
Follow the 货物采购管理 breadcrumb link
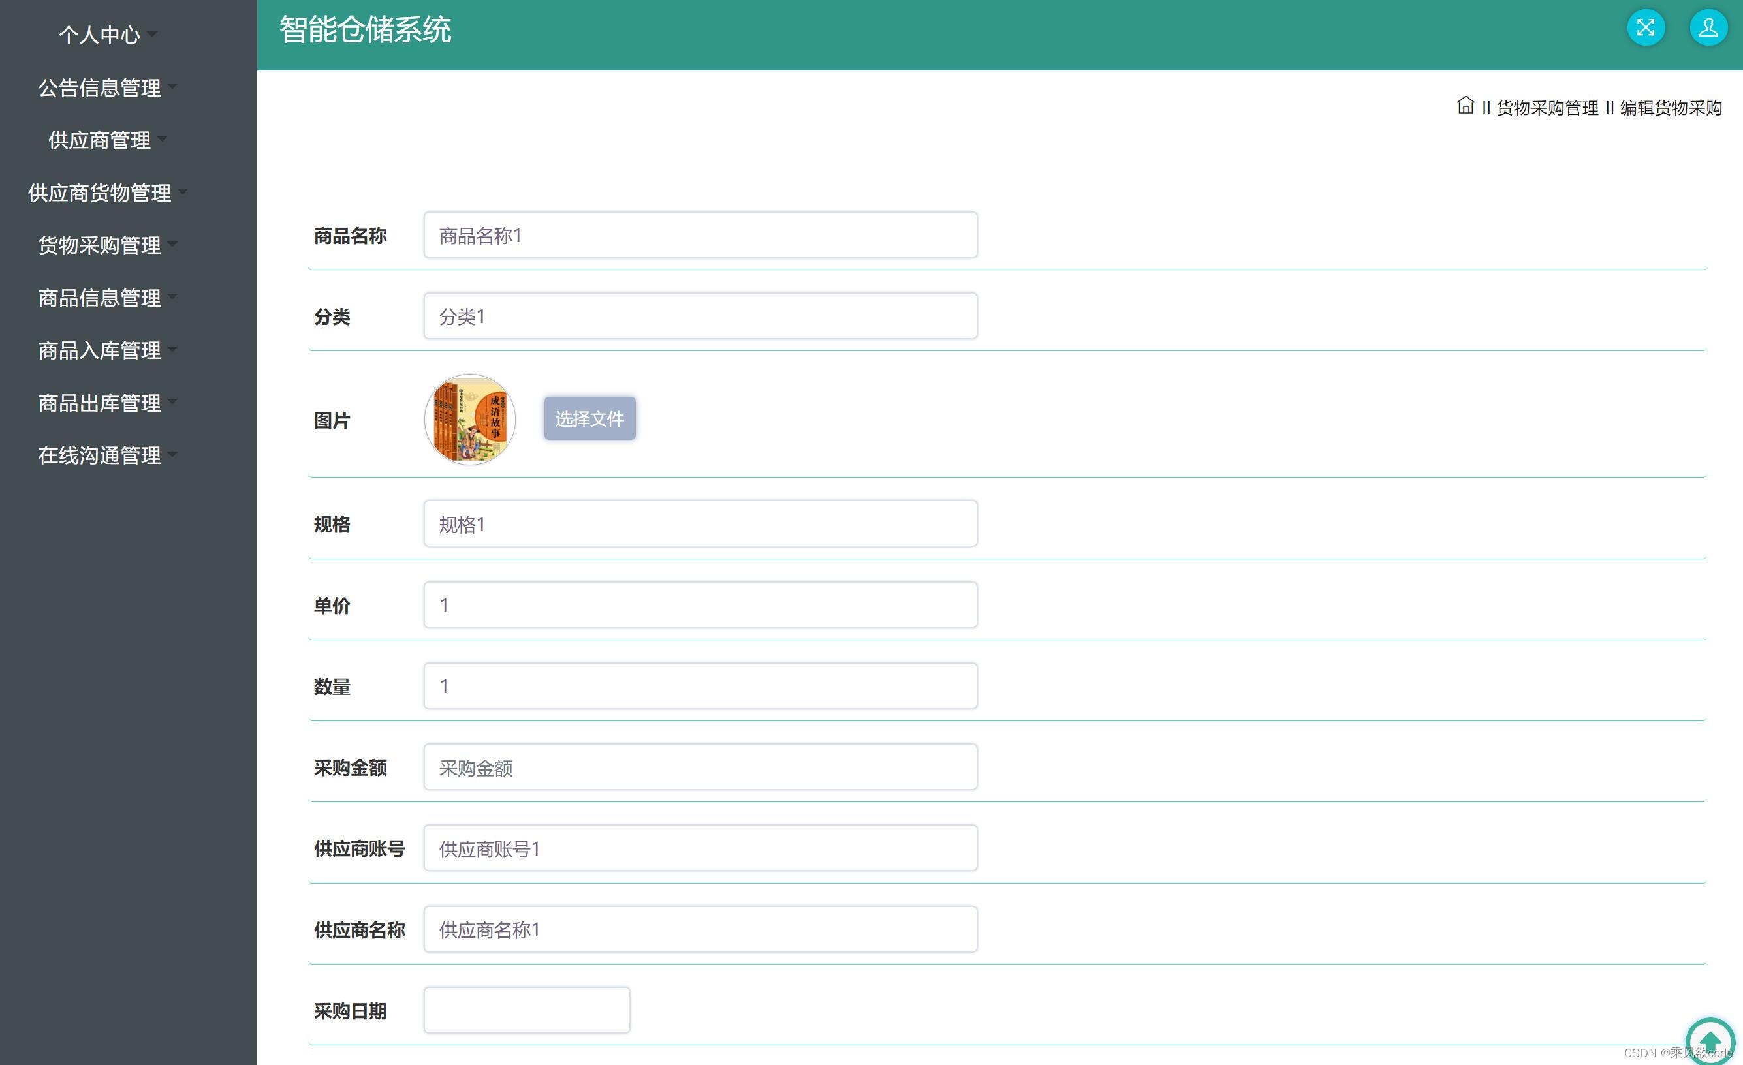coord(1547,108)
